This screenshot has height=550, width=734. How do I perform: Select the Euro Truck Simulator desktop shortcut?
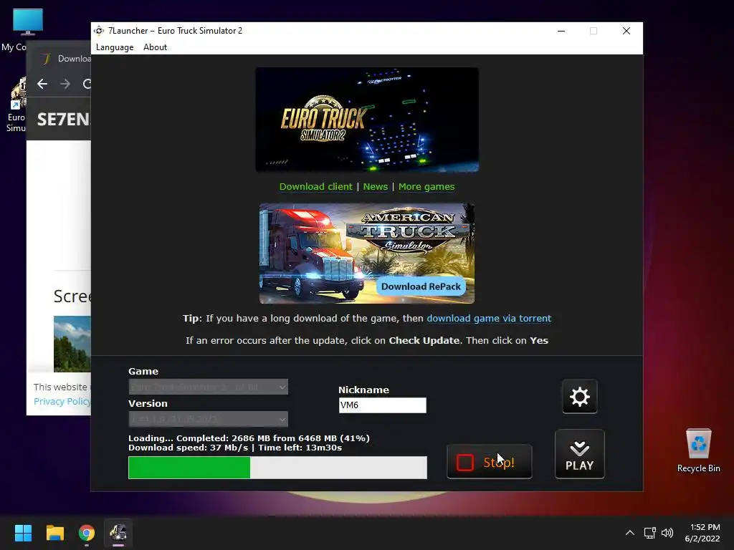pyautogui.click(x=17, y=105)
